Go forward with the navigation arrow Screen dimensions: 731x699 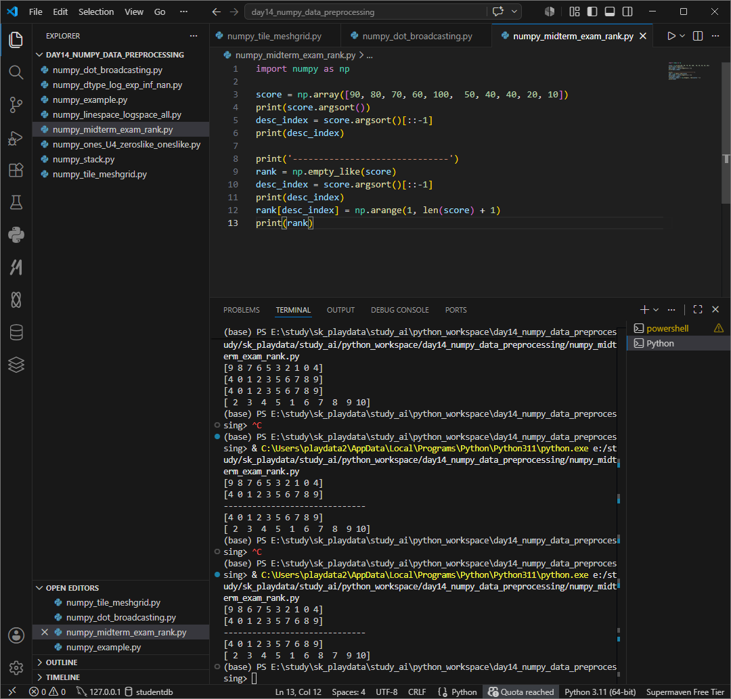point(234,12)
